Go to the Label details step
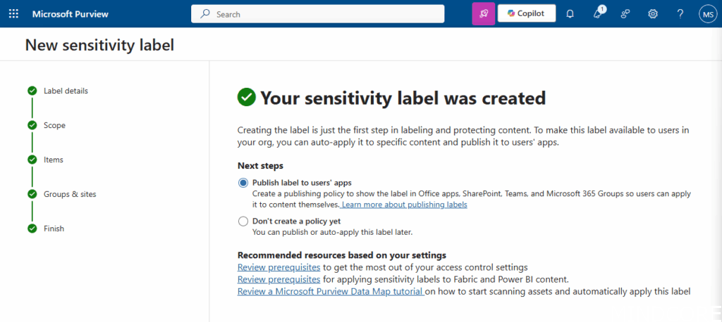This screenshot has width=722, height=322. (x=66, y=91)
